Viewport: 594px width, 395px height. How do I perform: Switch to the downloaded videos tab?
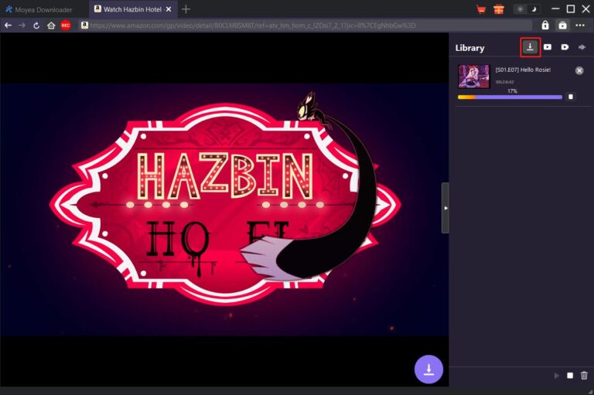coord(548,47)
